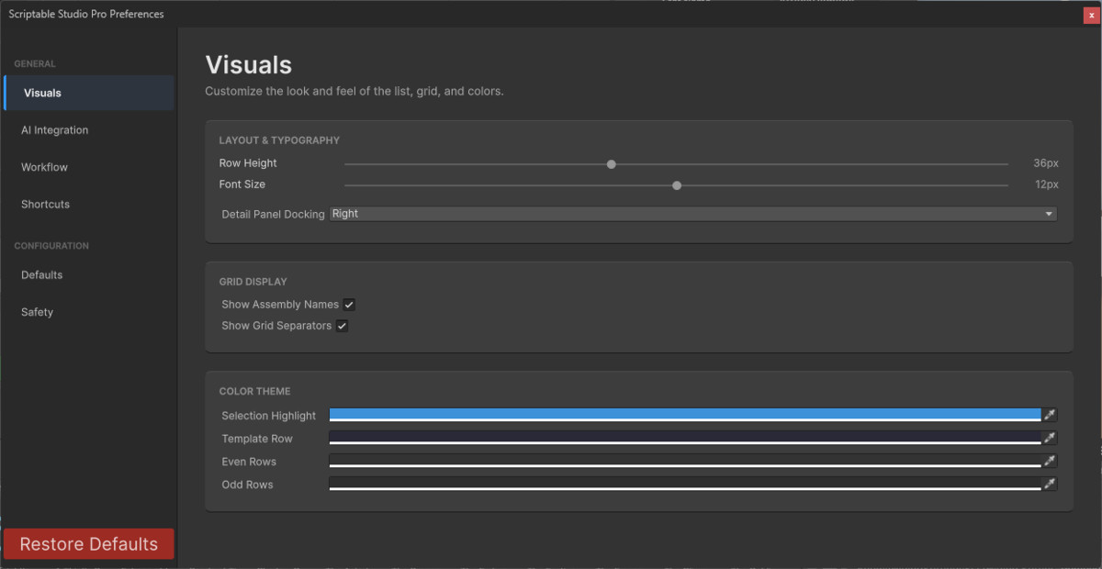Screen dimensions: 1102x569
Task: Click the Selection Highlight color bar
Action: click(684, 415)
